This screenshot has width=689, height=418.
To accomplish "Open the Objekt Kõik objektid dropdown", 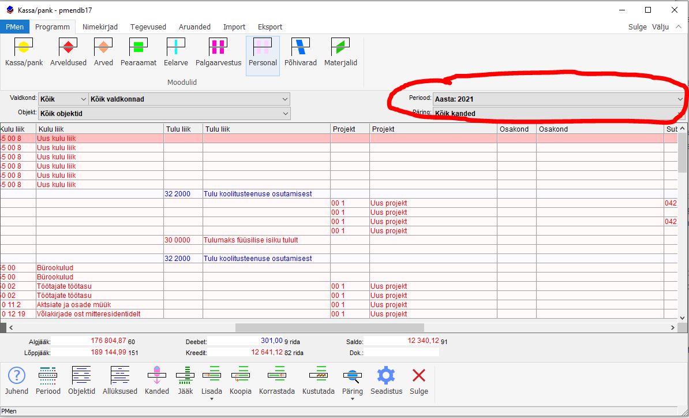I will point(164,113).
